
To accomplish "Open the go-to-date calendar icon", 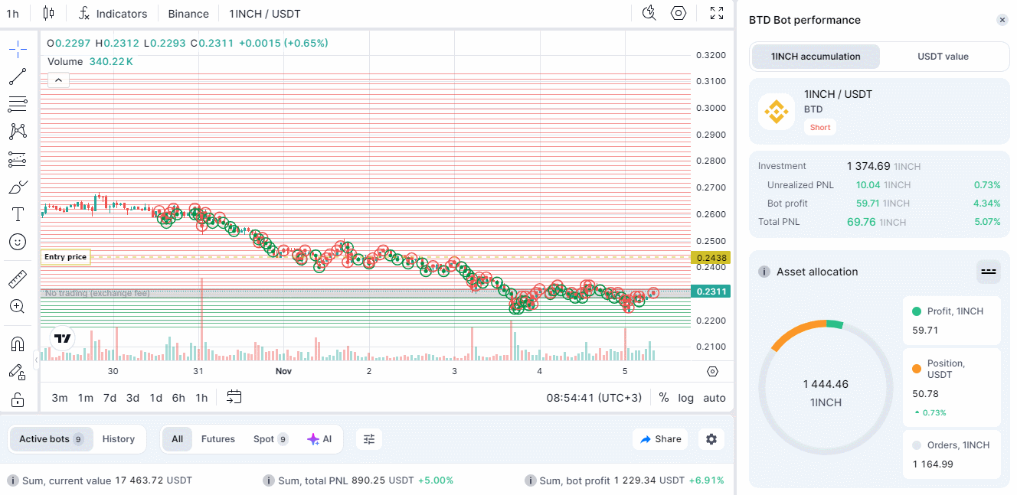I will click(x=234, y=397).
